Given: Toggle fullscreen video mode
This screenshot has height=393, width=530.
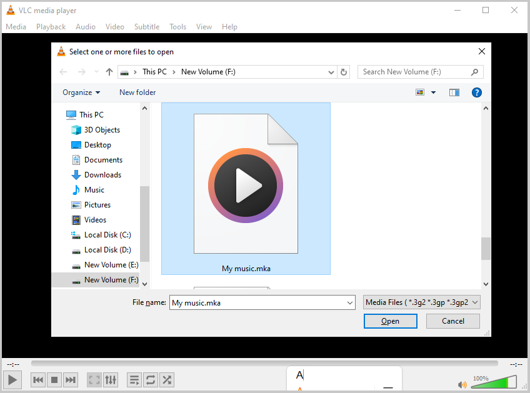Looking at the screenshot, I should (x=94, y=380).
